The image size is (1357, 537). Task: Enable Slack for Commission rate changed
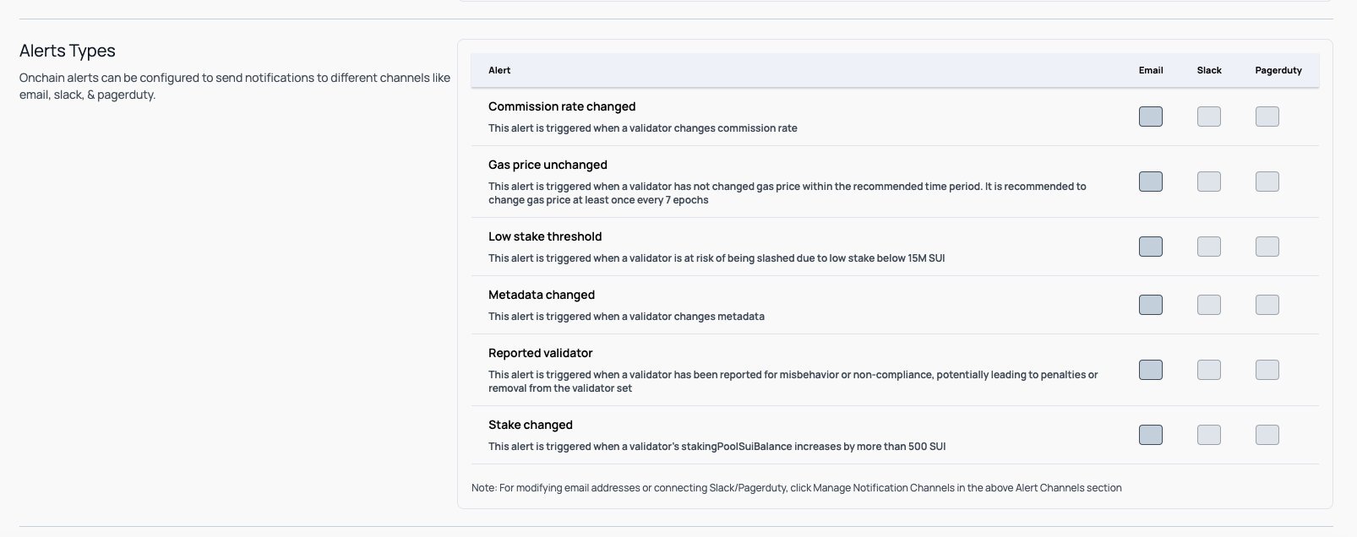[1208, 117]
